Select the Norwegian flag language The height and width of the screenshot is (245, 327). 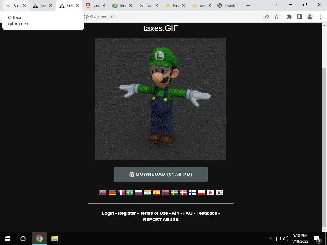click(x=165, y=193)
